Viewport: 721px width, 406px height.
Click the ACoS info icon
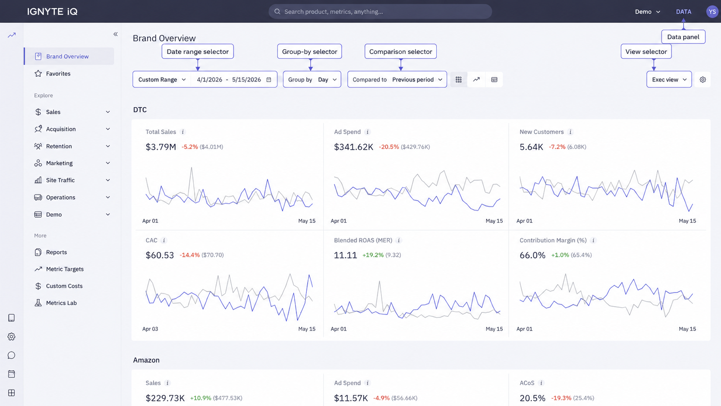[x=541, y=383]
